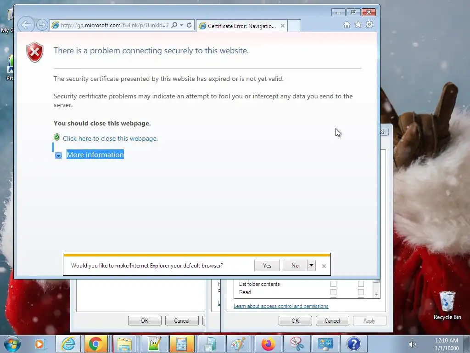Open Paint from the taskbar
This screenshot has height=353, width=470.
pos(239,344)
